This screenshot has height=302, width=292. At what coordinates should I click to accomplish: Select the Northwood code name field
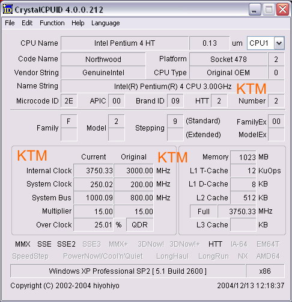pos(103,59)
